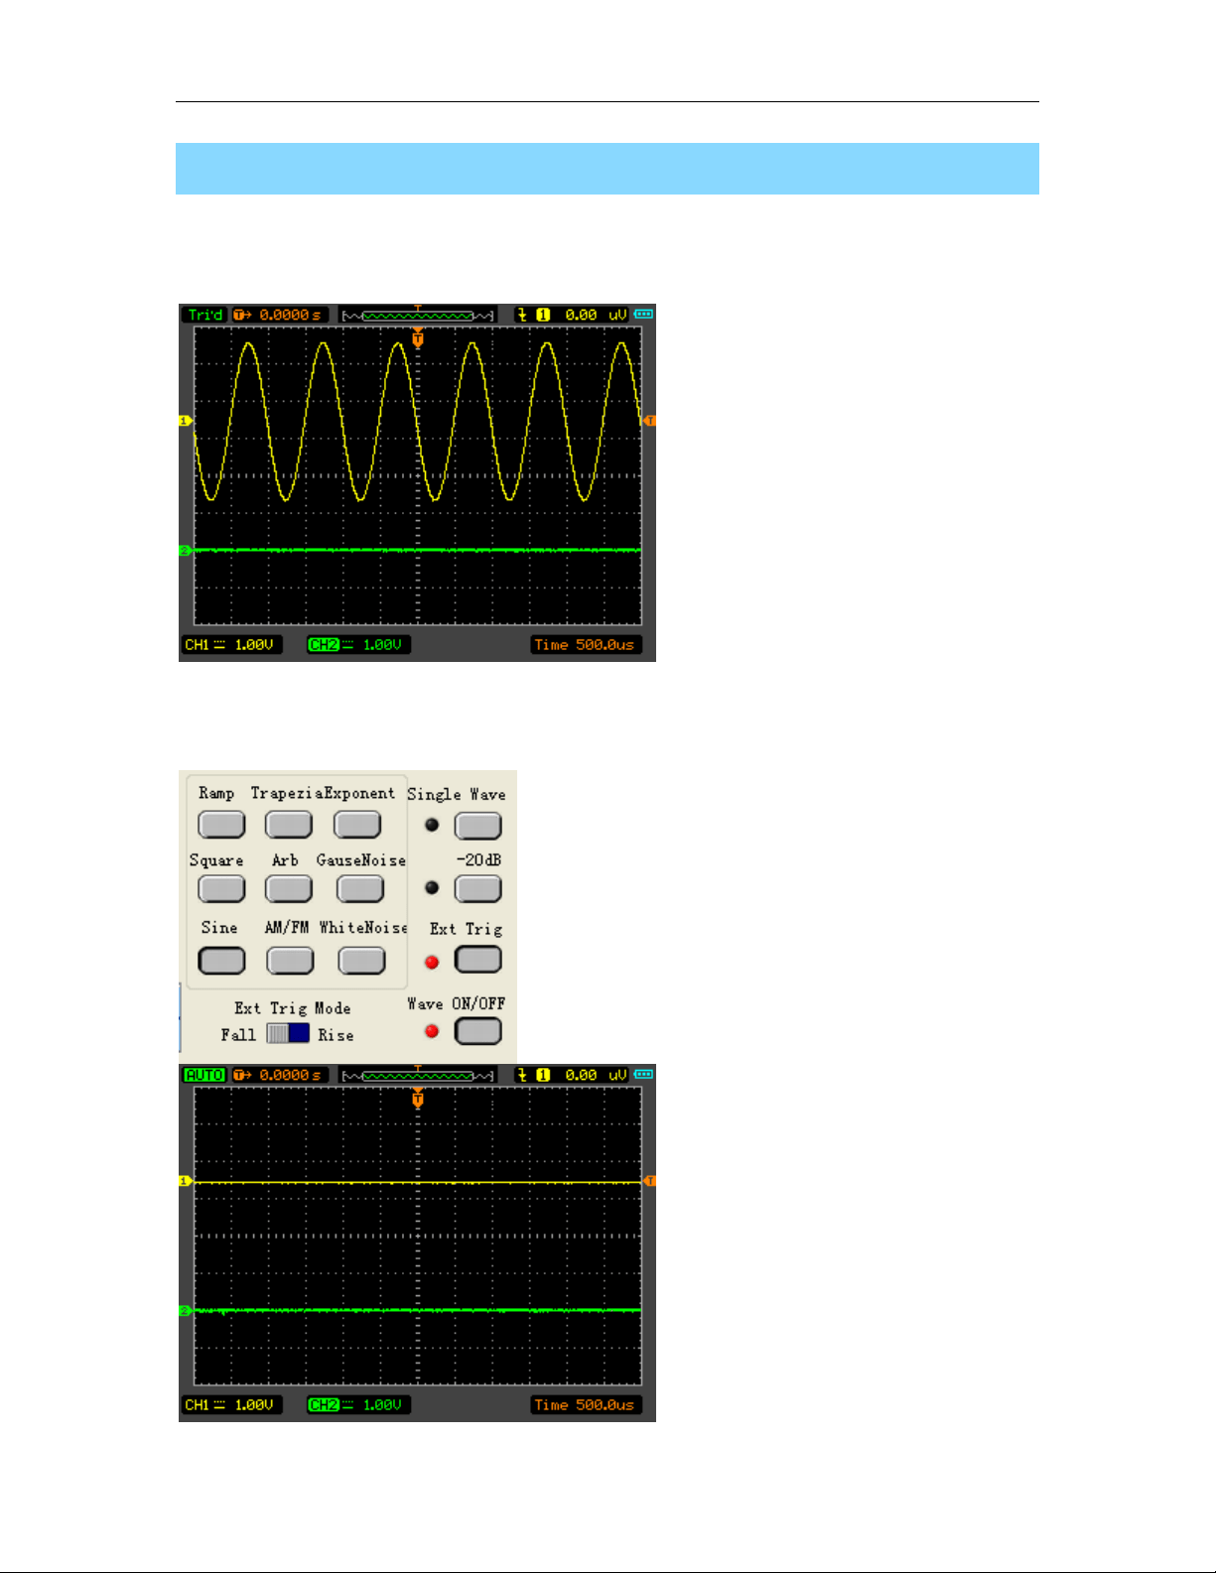1216x1573 pixels.
Task: Toggle the Ext Trig button
Action: pyautogui.click(x=478, y=960)
